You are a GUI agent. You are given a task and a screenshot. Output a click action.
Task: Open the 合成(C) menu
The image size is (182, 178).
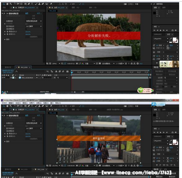[x=18, y=103]
